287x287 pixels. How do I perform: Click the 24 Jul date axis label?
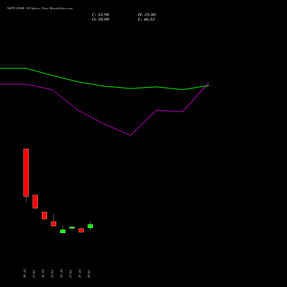coord(61,274)
